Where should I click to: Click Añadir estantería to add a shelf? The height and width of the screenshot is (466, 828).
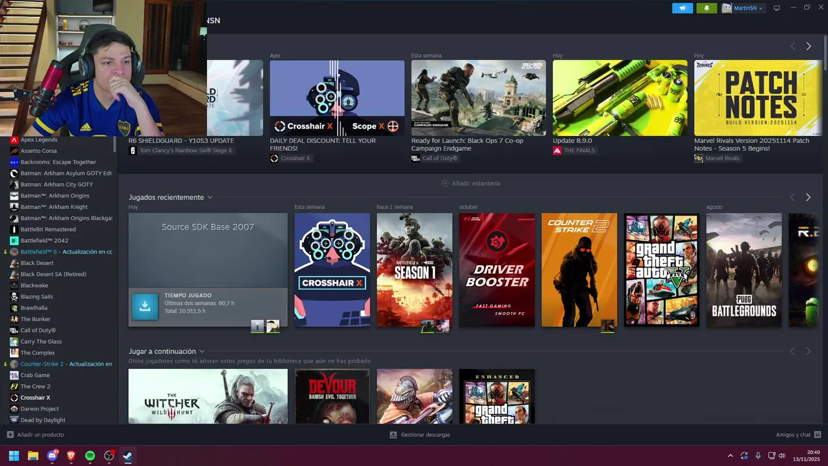(470, 183)
